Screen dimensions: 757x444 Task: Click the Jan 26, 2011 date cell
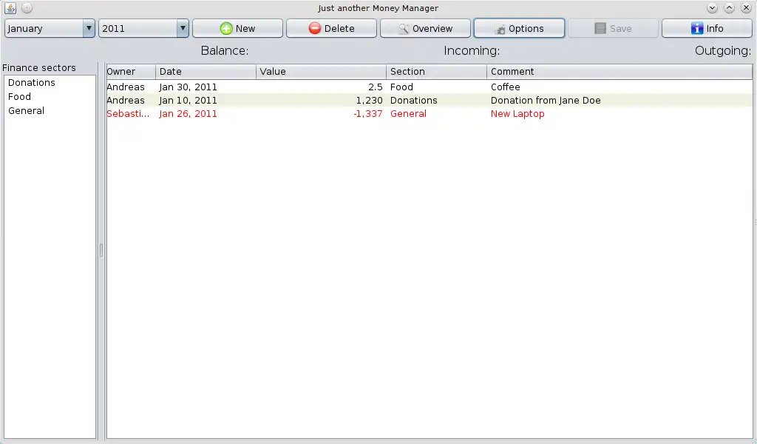pos(206,114)
